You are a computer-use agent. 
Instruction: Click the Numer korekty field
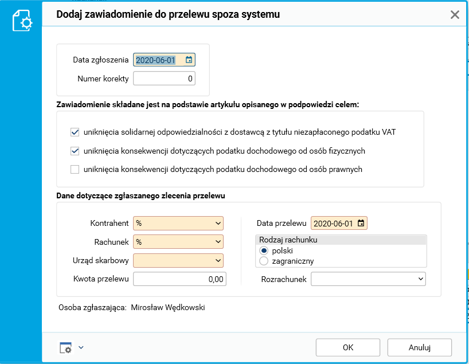tap(164, 79)
